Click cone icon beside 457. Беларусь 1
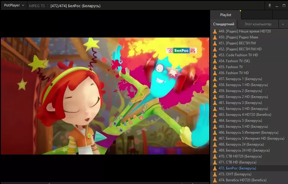The image size is (288, 184). coord(215,79)
